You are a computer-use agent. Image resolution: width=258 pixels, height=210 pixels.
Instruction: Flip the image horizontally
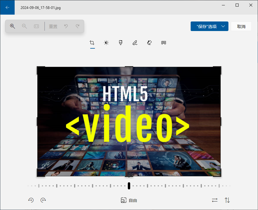(215, 200)
